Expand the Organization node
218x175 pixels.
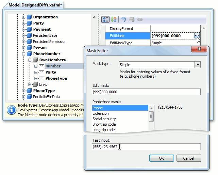[x=23, y=17]
